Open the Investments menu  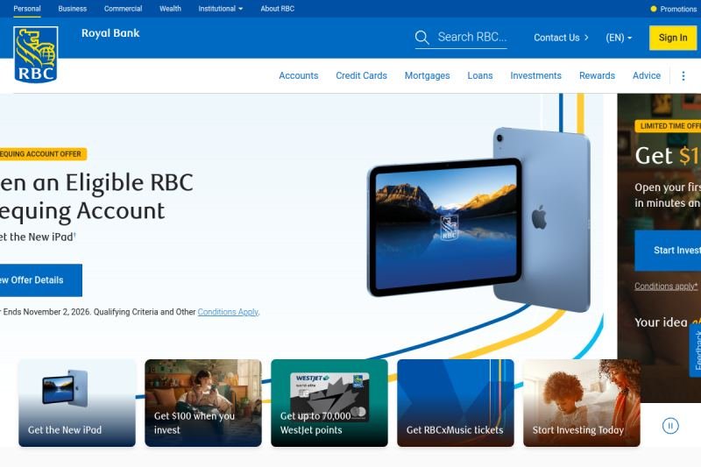pyautogui.click(x=535, y=75)
